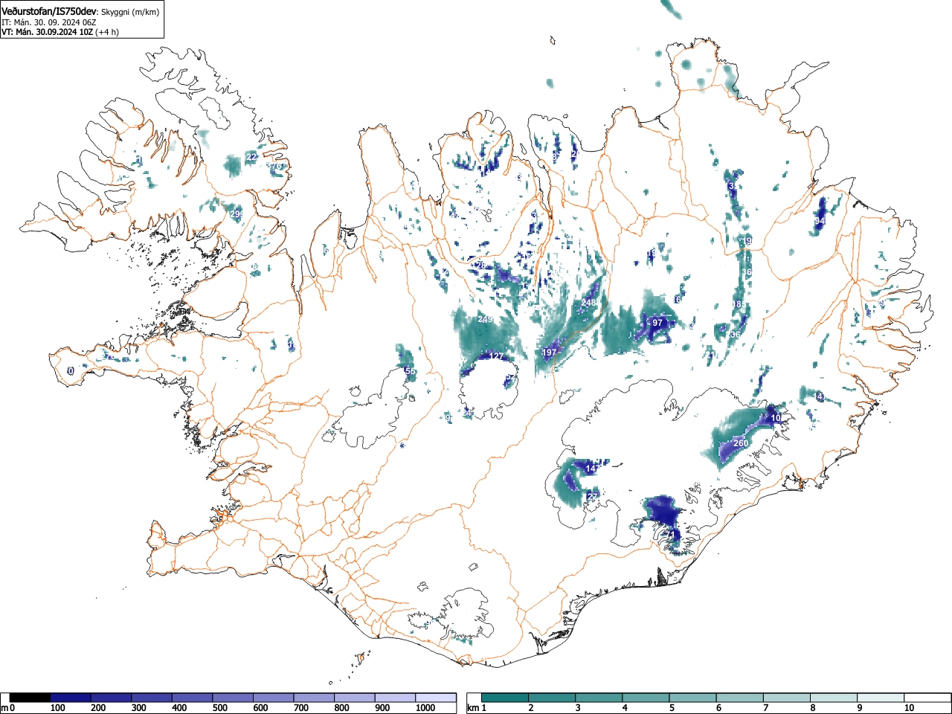
Task: Click the '200' tick on the metre legend
Action: 98,708
